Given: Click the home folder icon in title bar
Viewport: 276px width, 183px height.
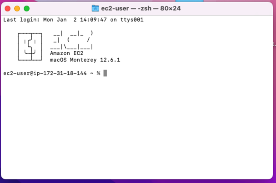Looking at the screenshot, I should click(x=95, y=8).
